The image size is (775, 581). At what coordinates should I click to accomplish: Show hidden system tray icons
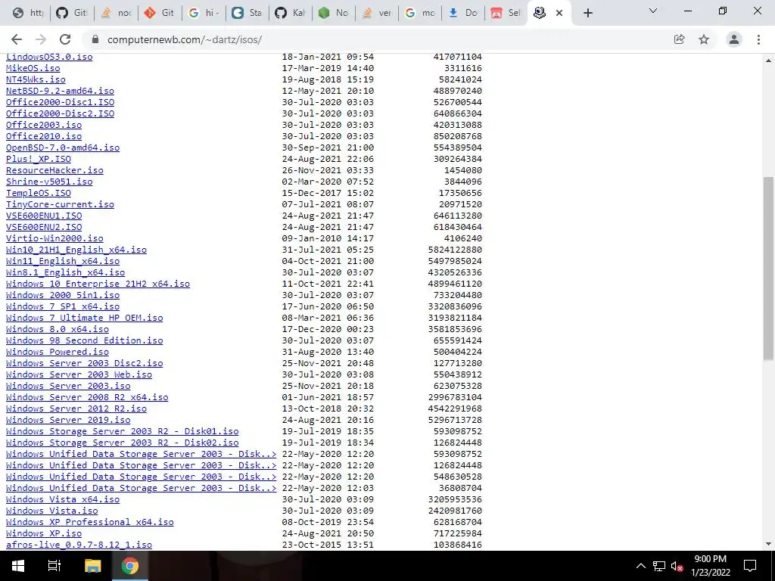pos(640,566)
